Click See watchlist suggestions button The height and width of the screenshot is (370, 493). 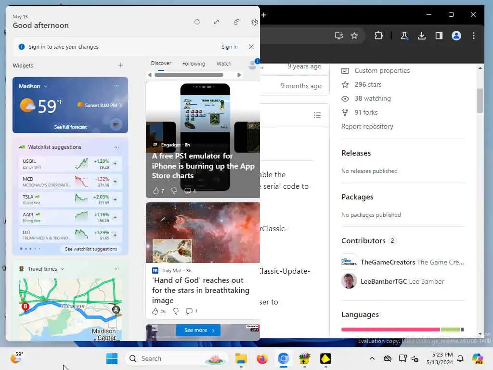click(91, 249)
